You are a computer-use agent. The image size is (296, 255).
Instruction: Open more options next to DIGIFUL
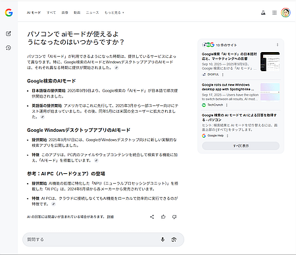(223, 74)
